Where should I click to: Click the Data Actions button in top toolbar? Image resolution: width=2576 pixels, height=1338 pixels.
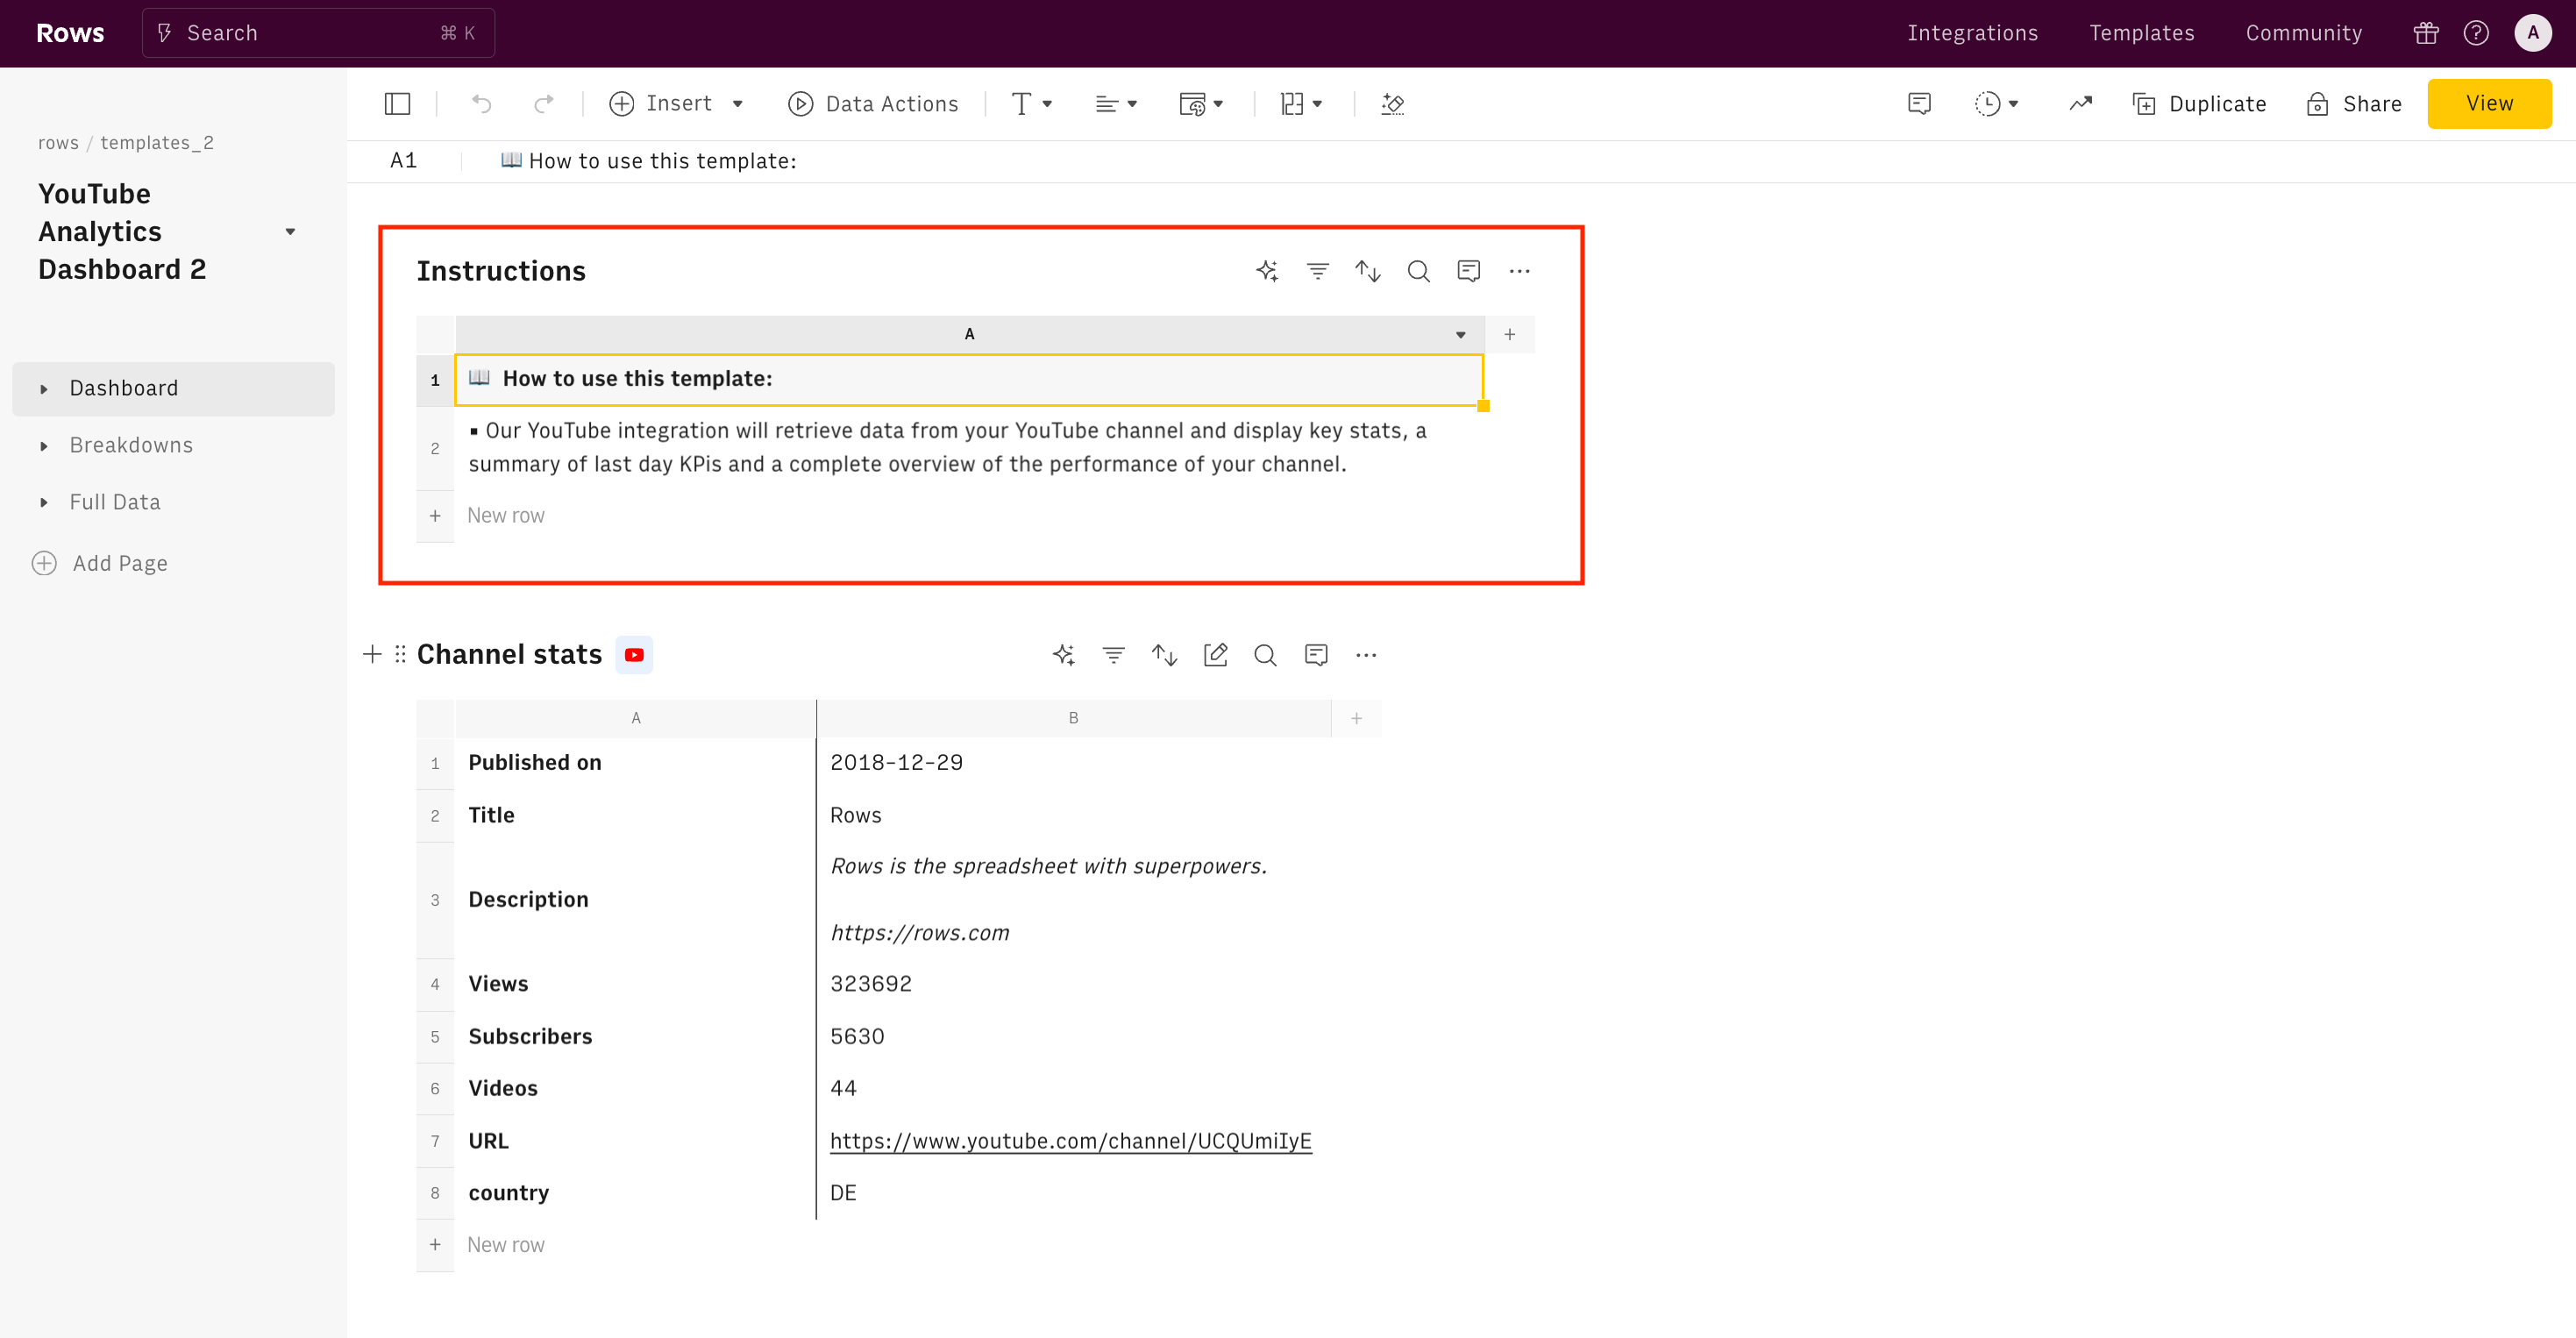(871, 104)
